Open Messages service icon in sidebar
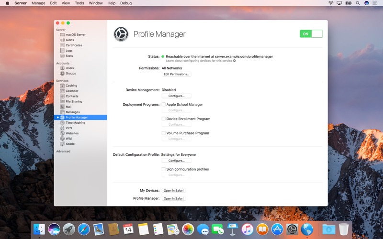Viewport: 383px width, 239px height. (62, 112)
